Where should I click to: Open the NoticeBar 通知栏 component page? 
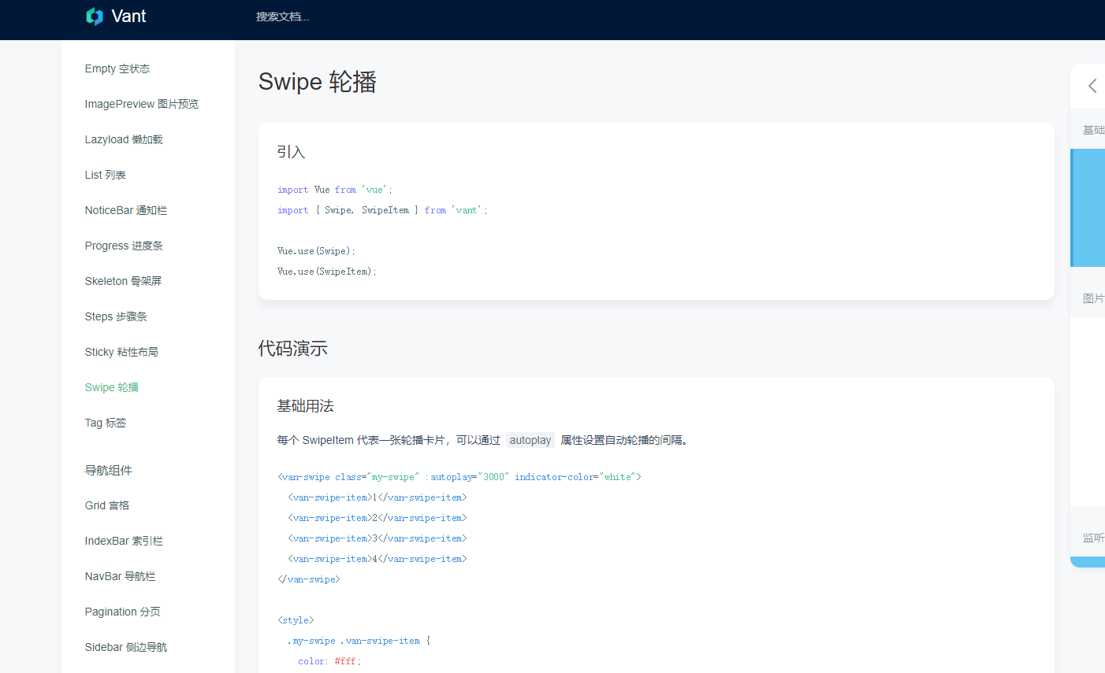(124, 210)
